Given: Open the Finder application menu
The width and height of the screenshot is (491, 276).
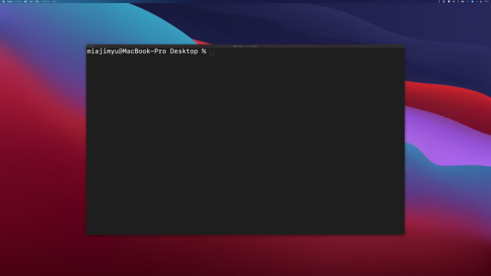Looking at the screenshot, I should pyautogui.click(x=9, y=2).
